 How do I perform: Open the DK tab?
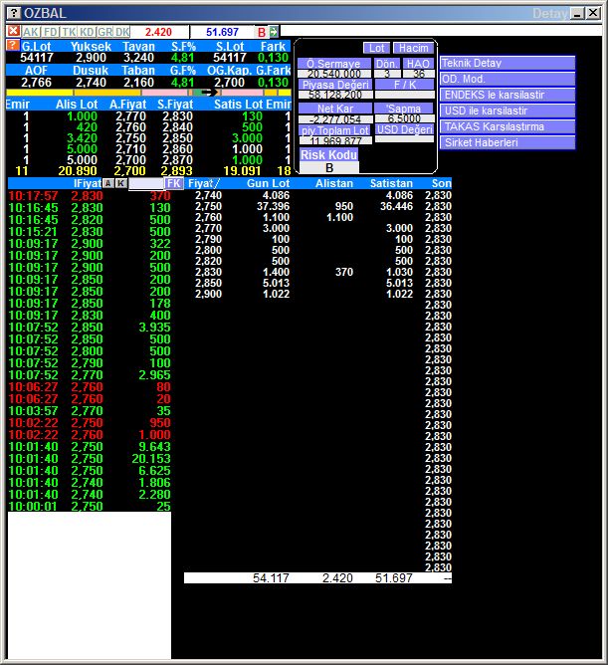pyautogui.click(x=122, y=32)
